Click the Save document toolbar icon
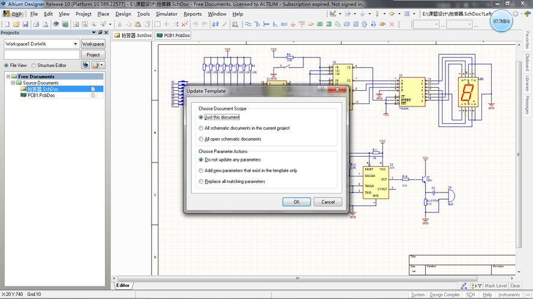The width and height of the screenshot is (533, 299). [25, 24]
